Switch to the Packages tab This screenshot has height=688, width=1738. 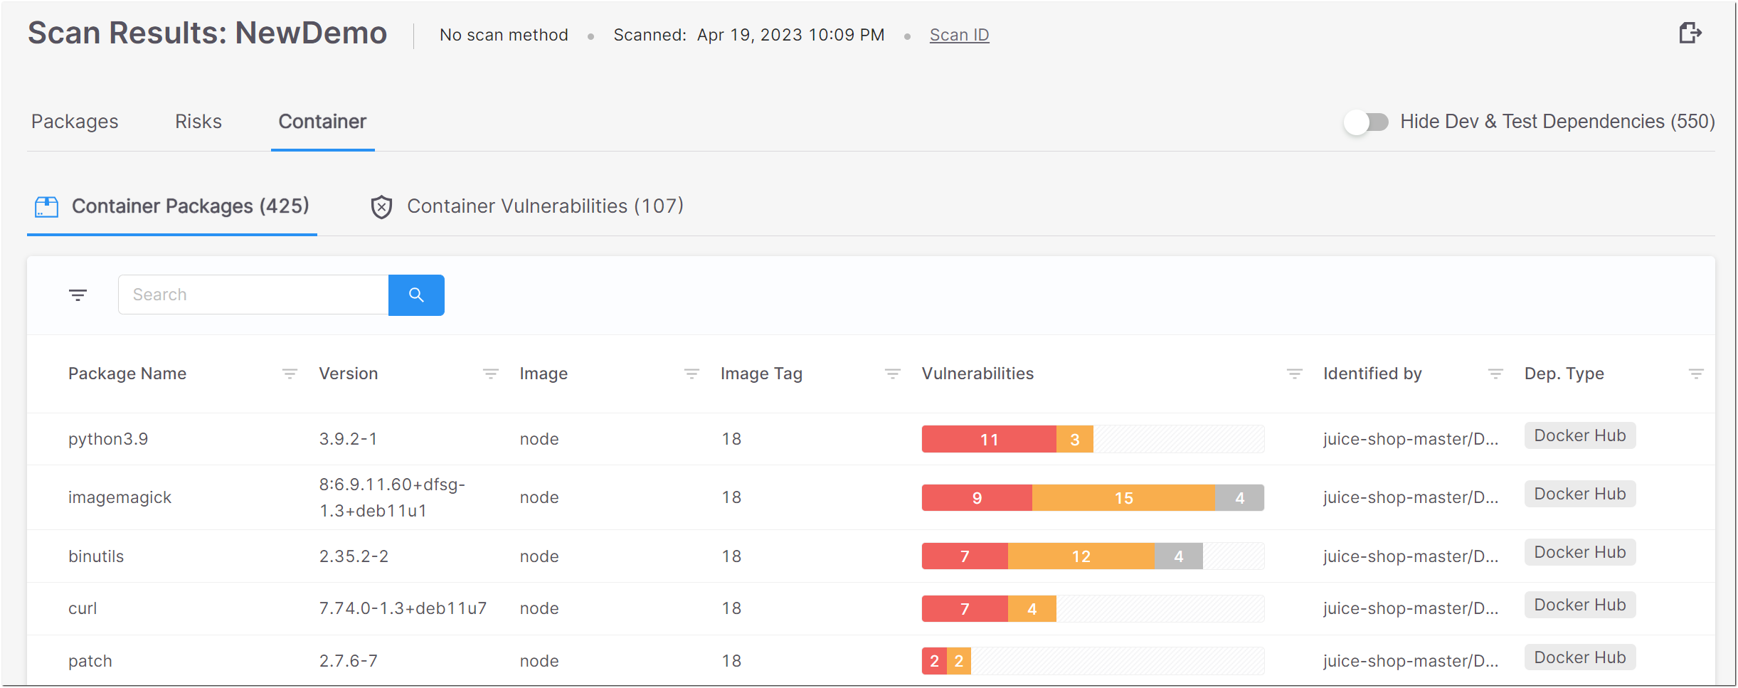[x=75, y=122]
